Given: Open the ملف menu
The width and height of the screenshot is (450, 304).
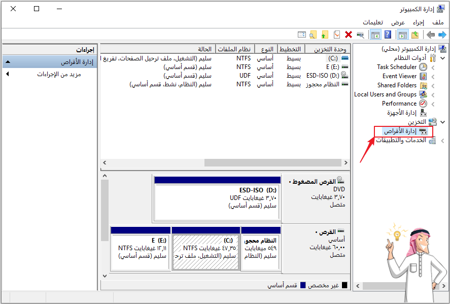Looking at the screenshot, I should (438, 22).
